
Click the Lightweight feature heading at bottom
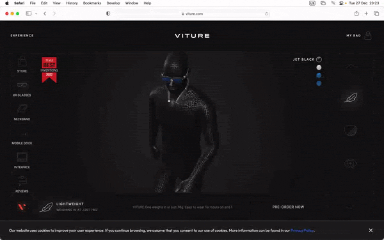click(x=70, y=204)
